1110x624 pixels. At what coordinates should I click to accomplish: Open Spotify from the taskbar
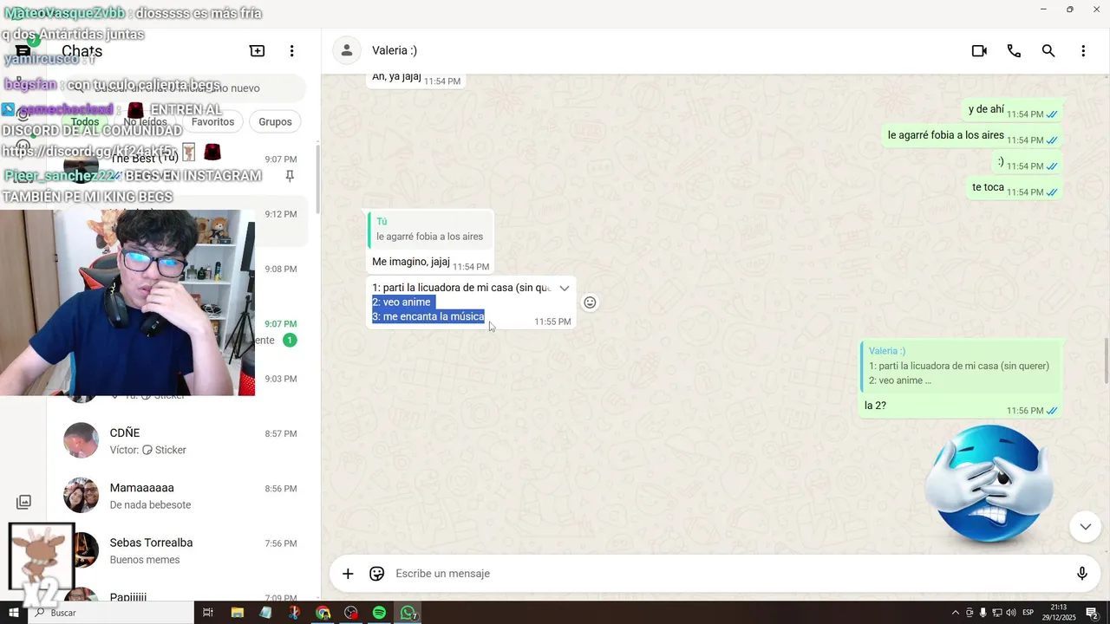pos(379,613)
